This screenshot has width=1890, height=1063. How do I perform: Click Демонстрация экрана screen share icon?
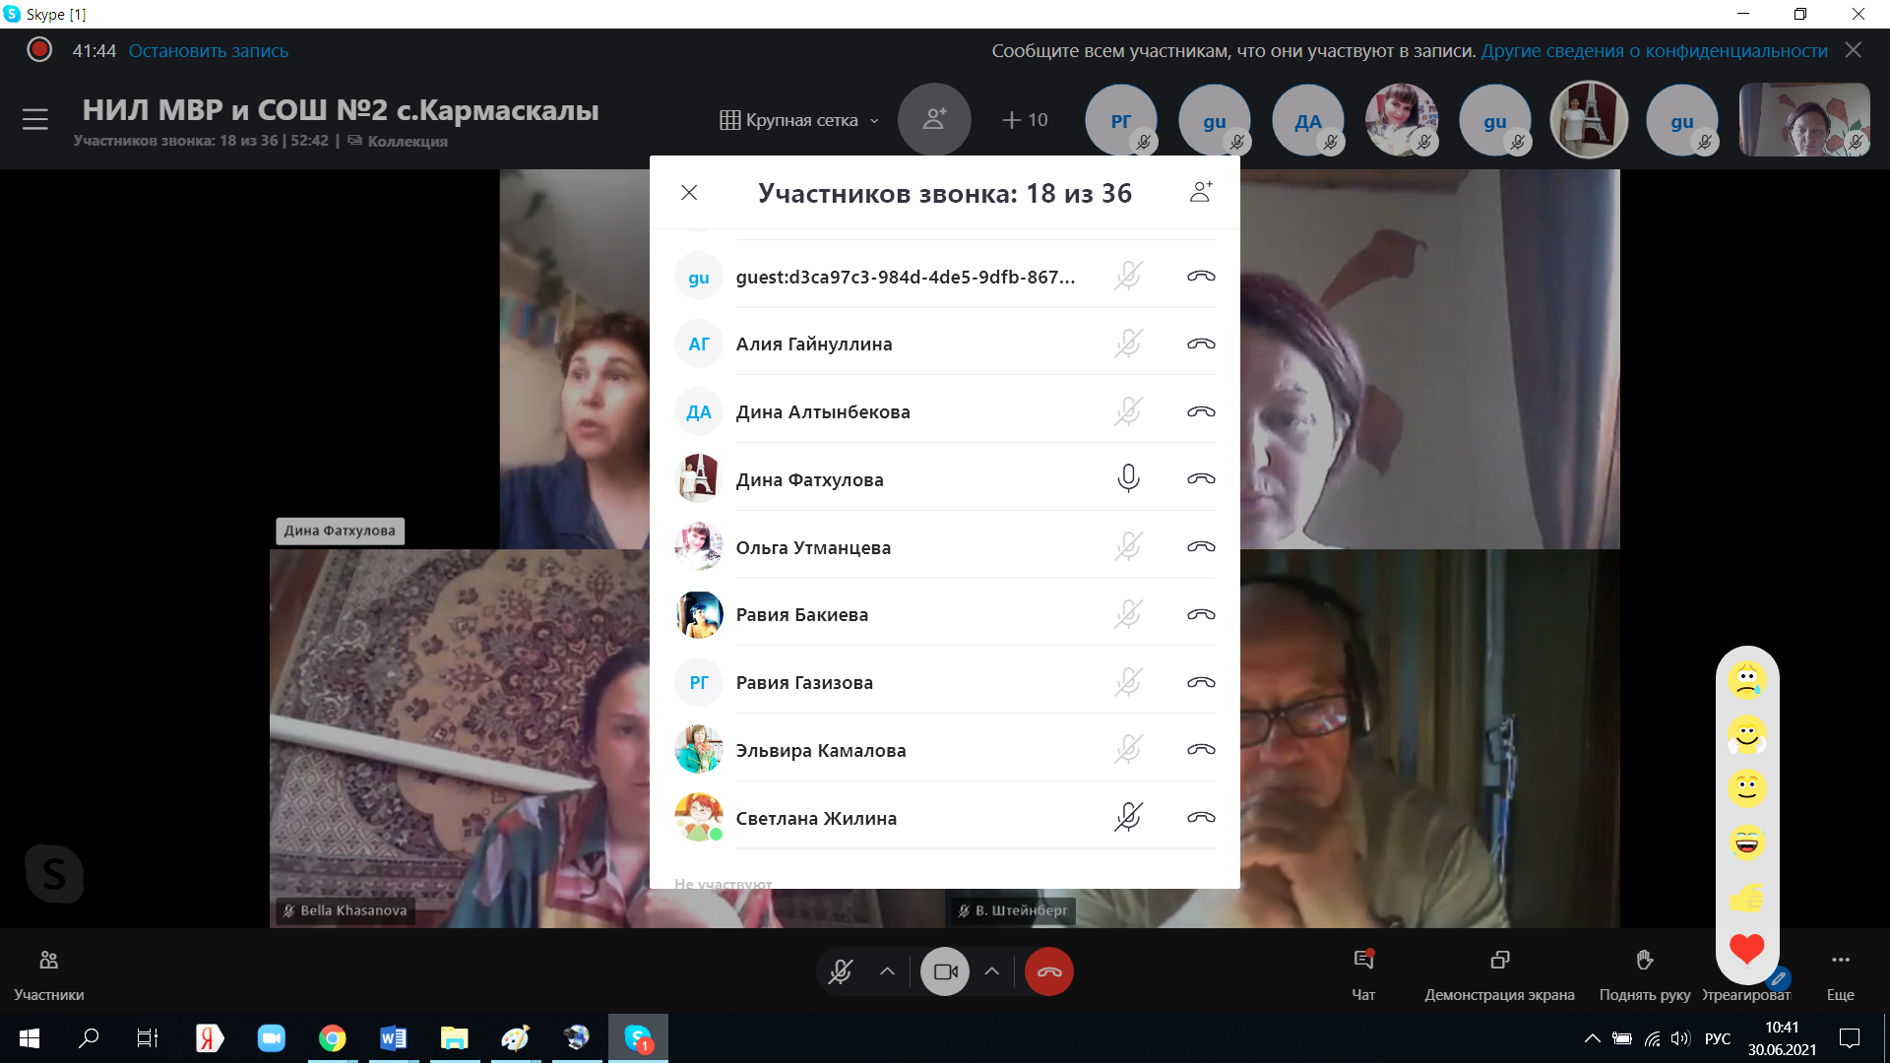pyautogui.click(x=1499, y=961)
